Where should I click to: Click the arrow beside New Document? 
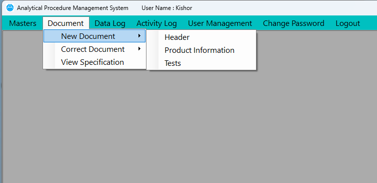click(139, 36)
